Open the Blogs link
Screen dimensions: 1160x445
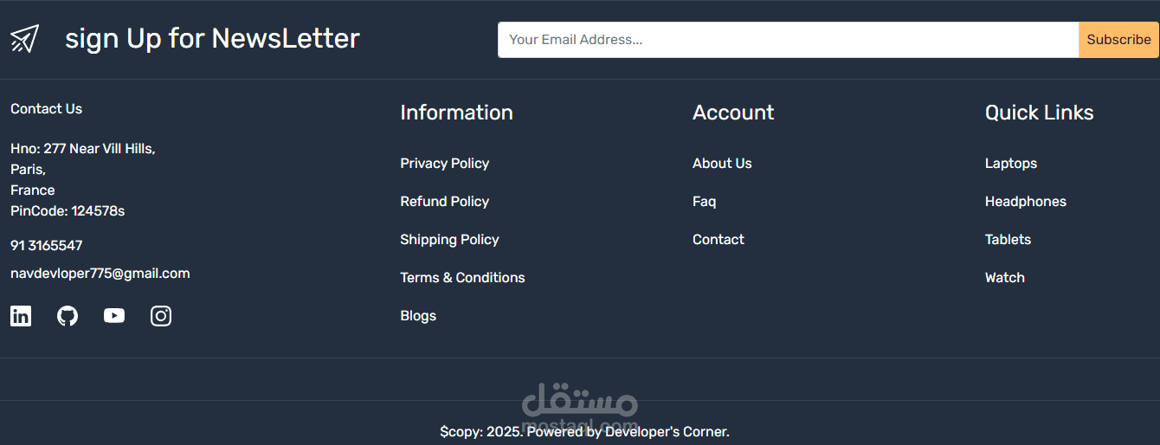[x=418, y=316]
